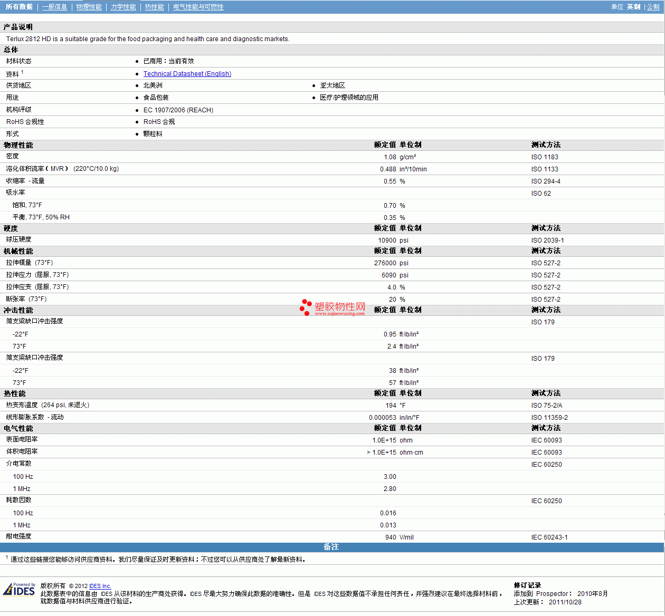Viewport: 665px width, 616px height.
Task: Click IEC 60250 beside 介电常数
Action: pos(547,465)
